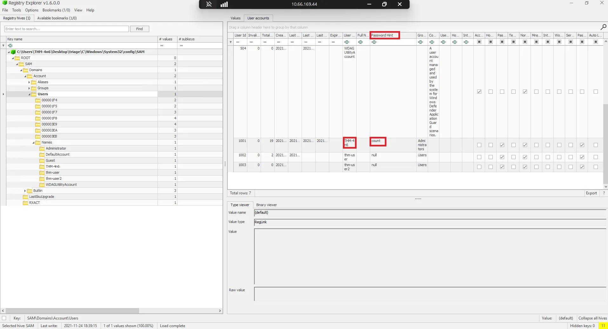The width and height of the screenshot is (608, 329).
Task: Click the ROOT folder icon
Action: click(17, 58)
